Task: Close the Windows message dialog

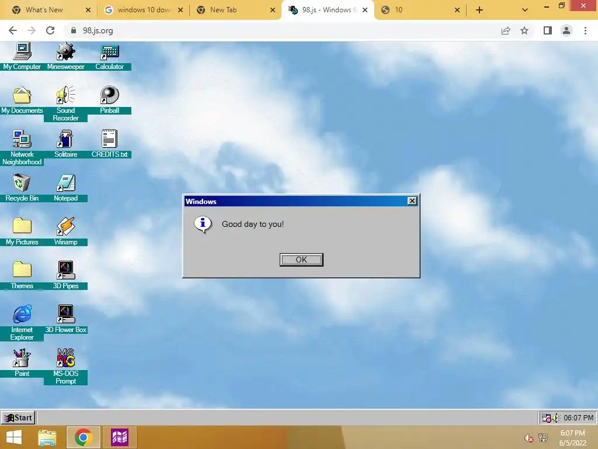Action: tap(412, 201)
